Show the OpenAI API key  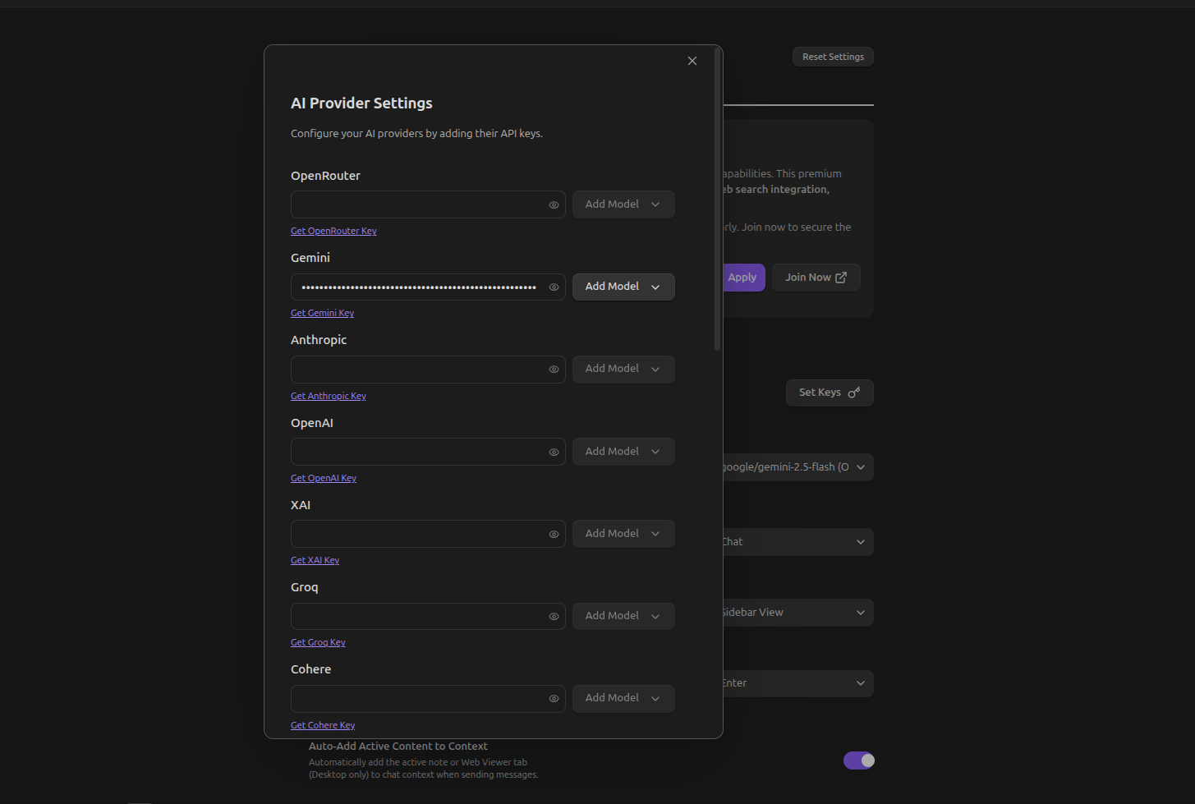tap(554, 453)
